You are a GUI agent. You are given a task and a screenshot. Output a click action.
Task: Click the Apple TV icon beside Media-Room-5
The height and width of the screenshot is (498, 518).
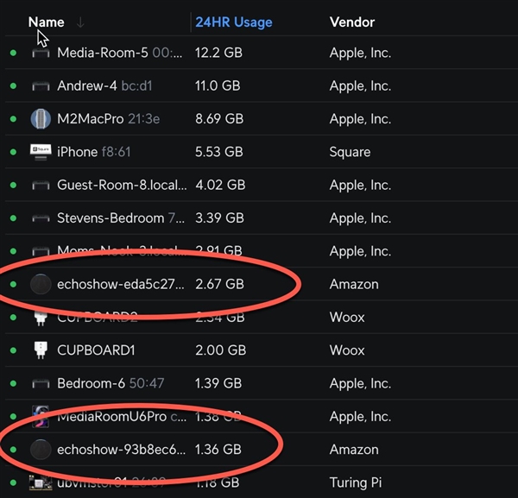(41, 54)
